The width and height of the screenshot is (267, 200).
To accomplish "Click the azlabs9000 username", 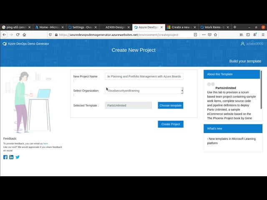I will coord(254,44).
